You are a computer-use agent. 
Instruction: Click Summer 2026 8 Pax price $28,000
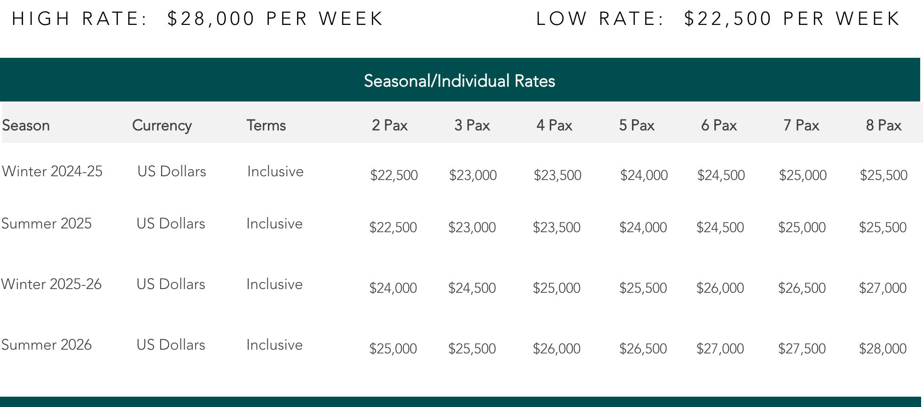pyautogui.click(x=883, y=349)
